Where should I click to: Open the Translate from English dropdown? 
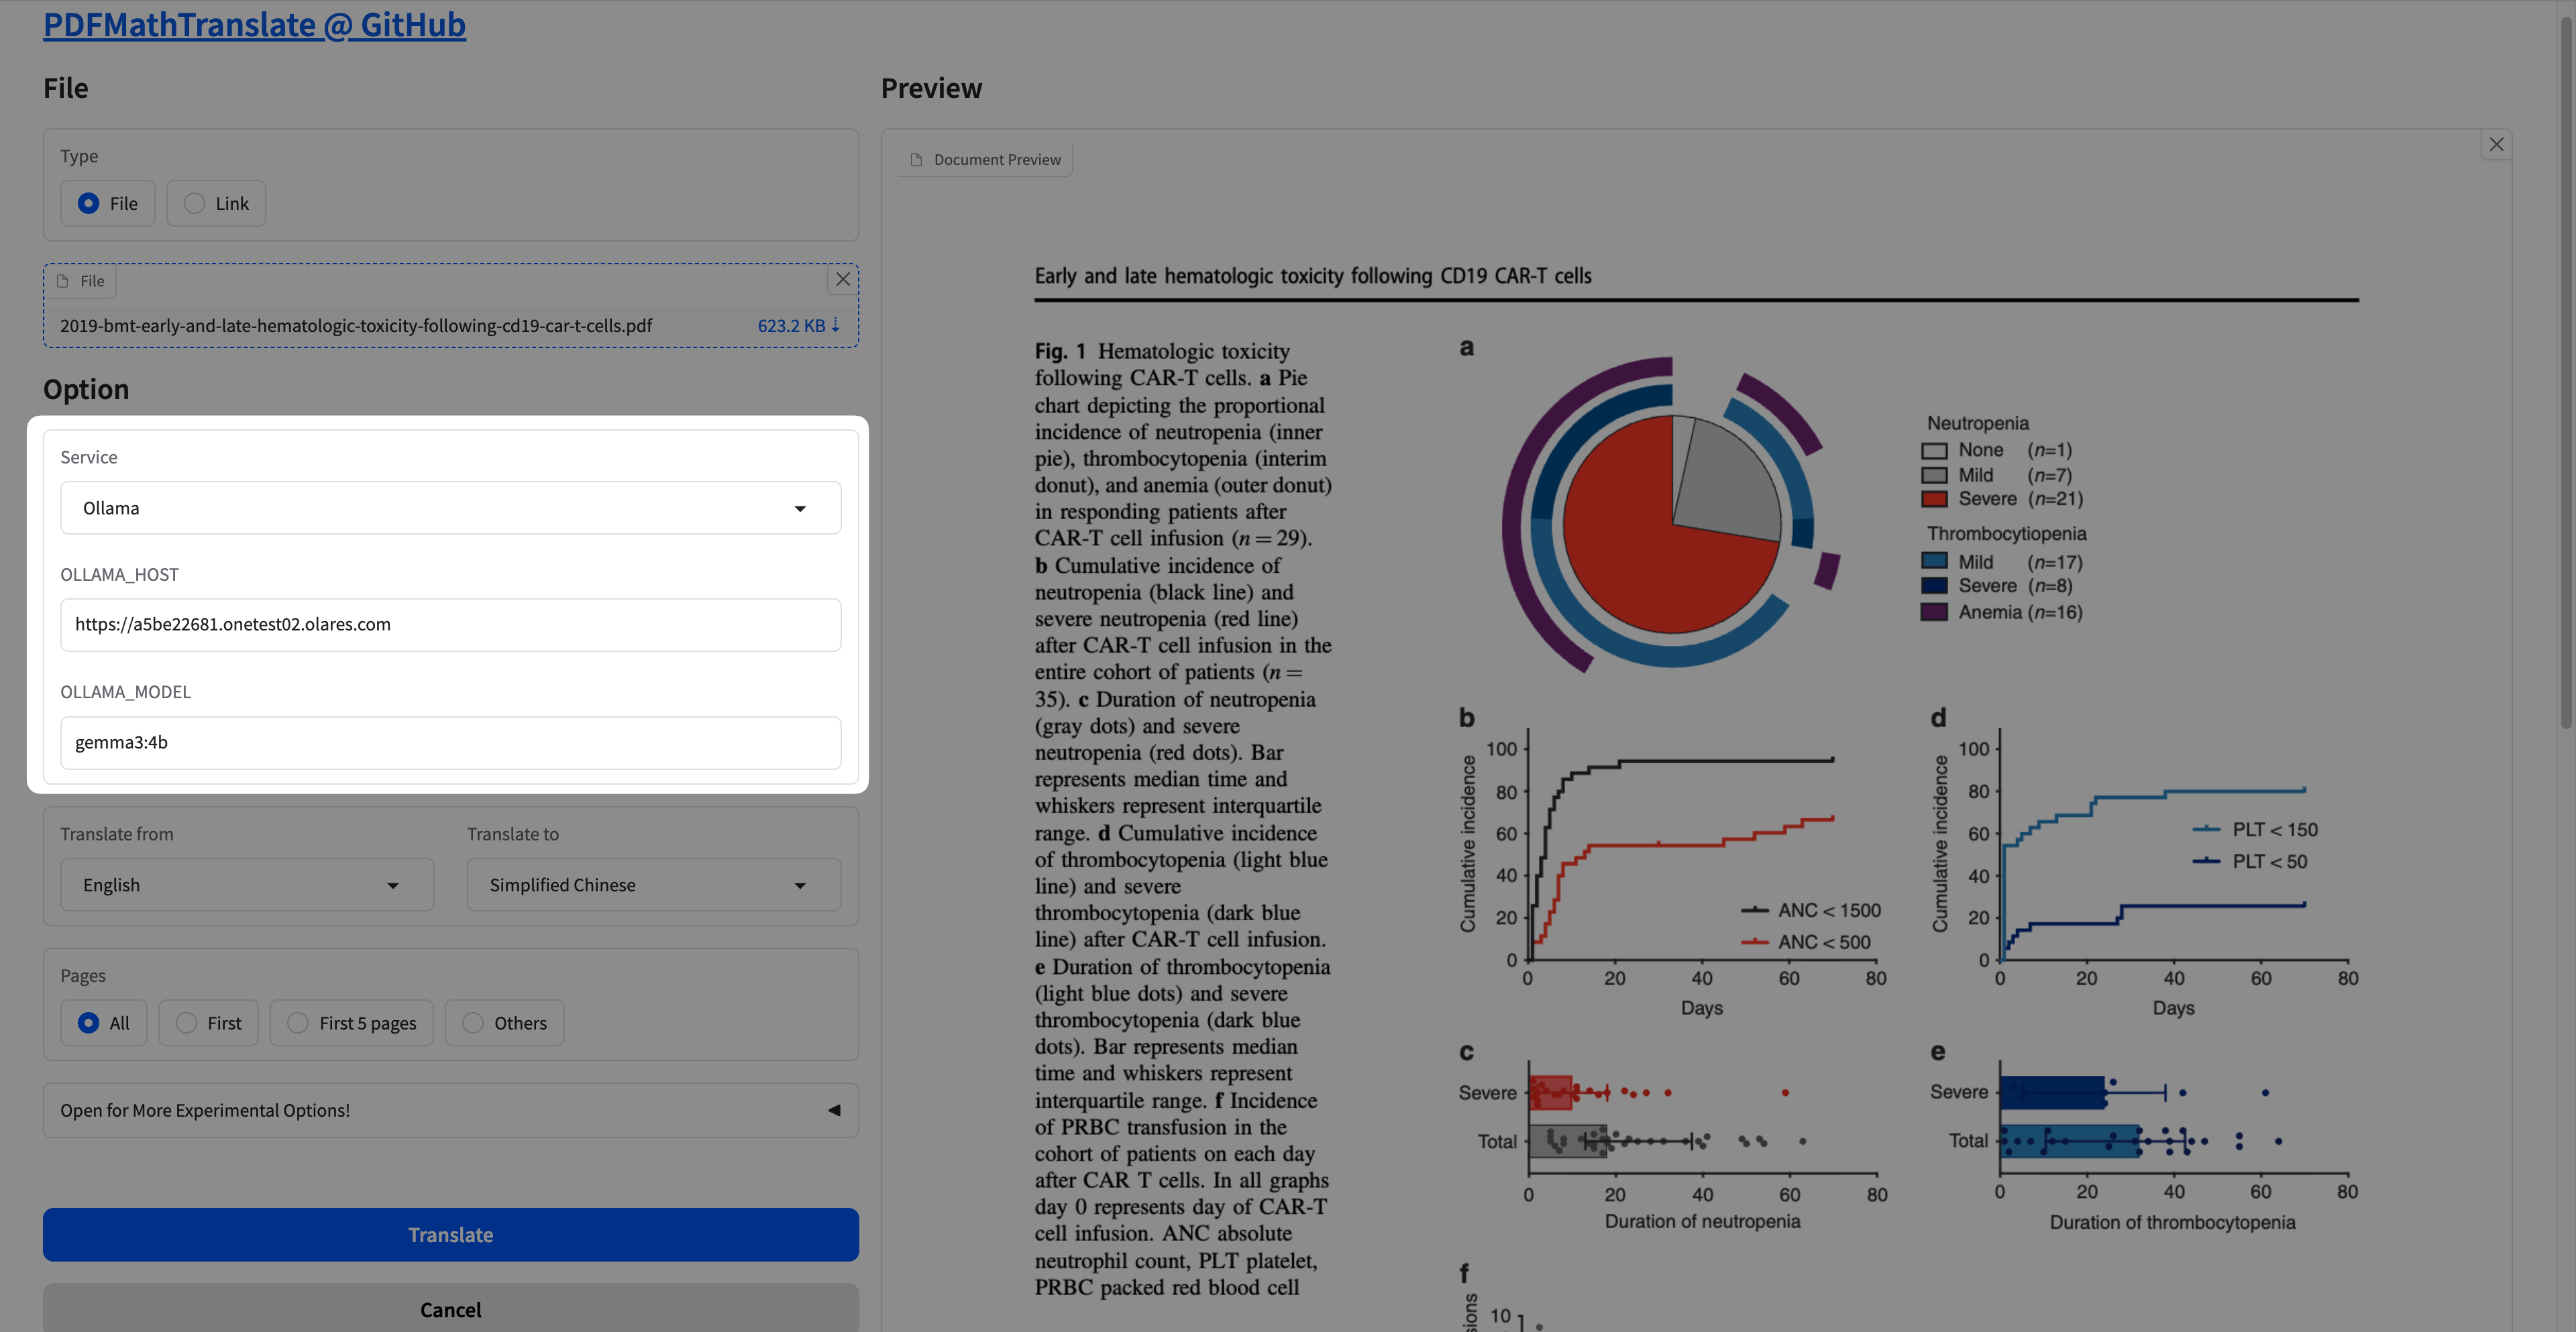pos(247,885)
